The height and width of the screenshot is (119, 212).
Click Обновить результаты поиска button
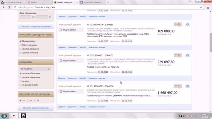[x=36, y=108]
